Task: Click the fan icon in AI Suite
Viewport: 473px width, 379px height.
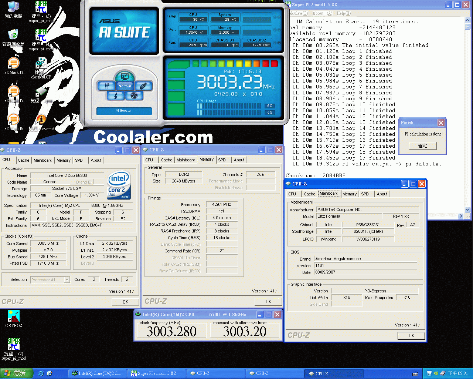Action: [x=134, y=96]
